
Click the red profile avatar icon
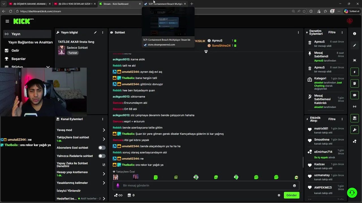pos(350,21)
